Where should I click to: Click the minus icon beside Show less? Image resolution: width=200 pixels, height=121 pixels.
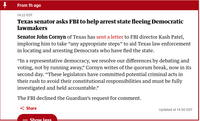25,120
